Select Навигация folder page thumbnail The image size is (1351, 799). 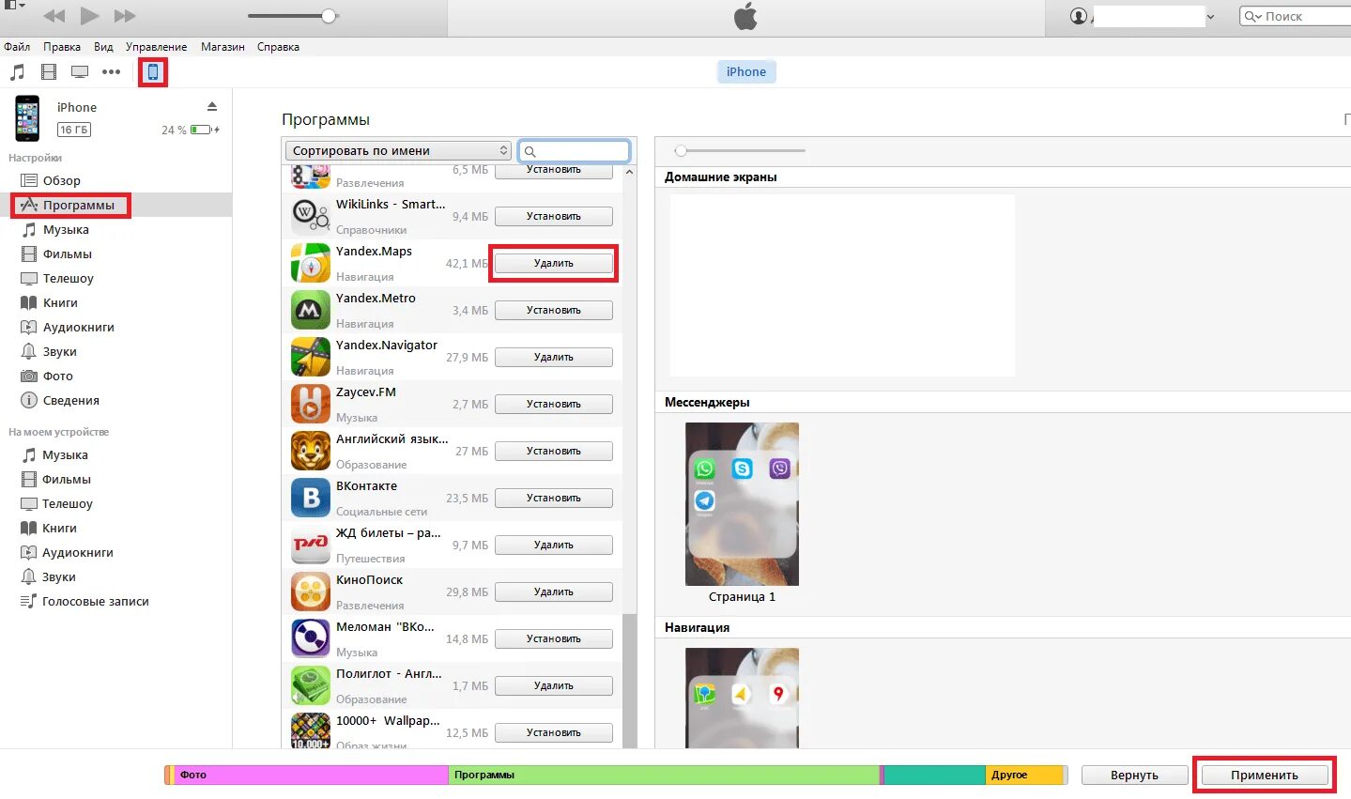pyautogui.click(x=742, y=698)
